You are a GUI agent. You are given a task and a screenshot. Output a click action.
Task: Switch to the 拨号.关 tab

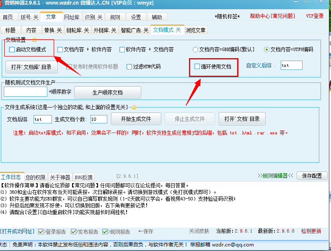29,17
